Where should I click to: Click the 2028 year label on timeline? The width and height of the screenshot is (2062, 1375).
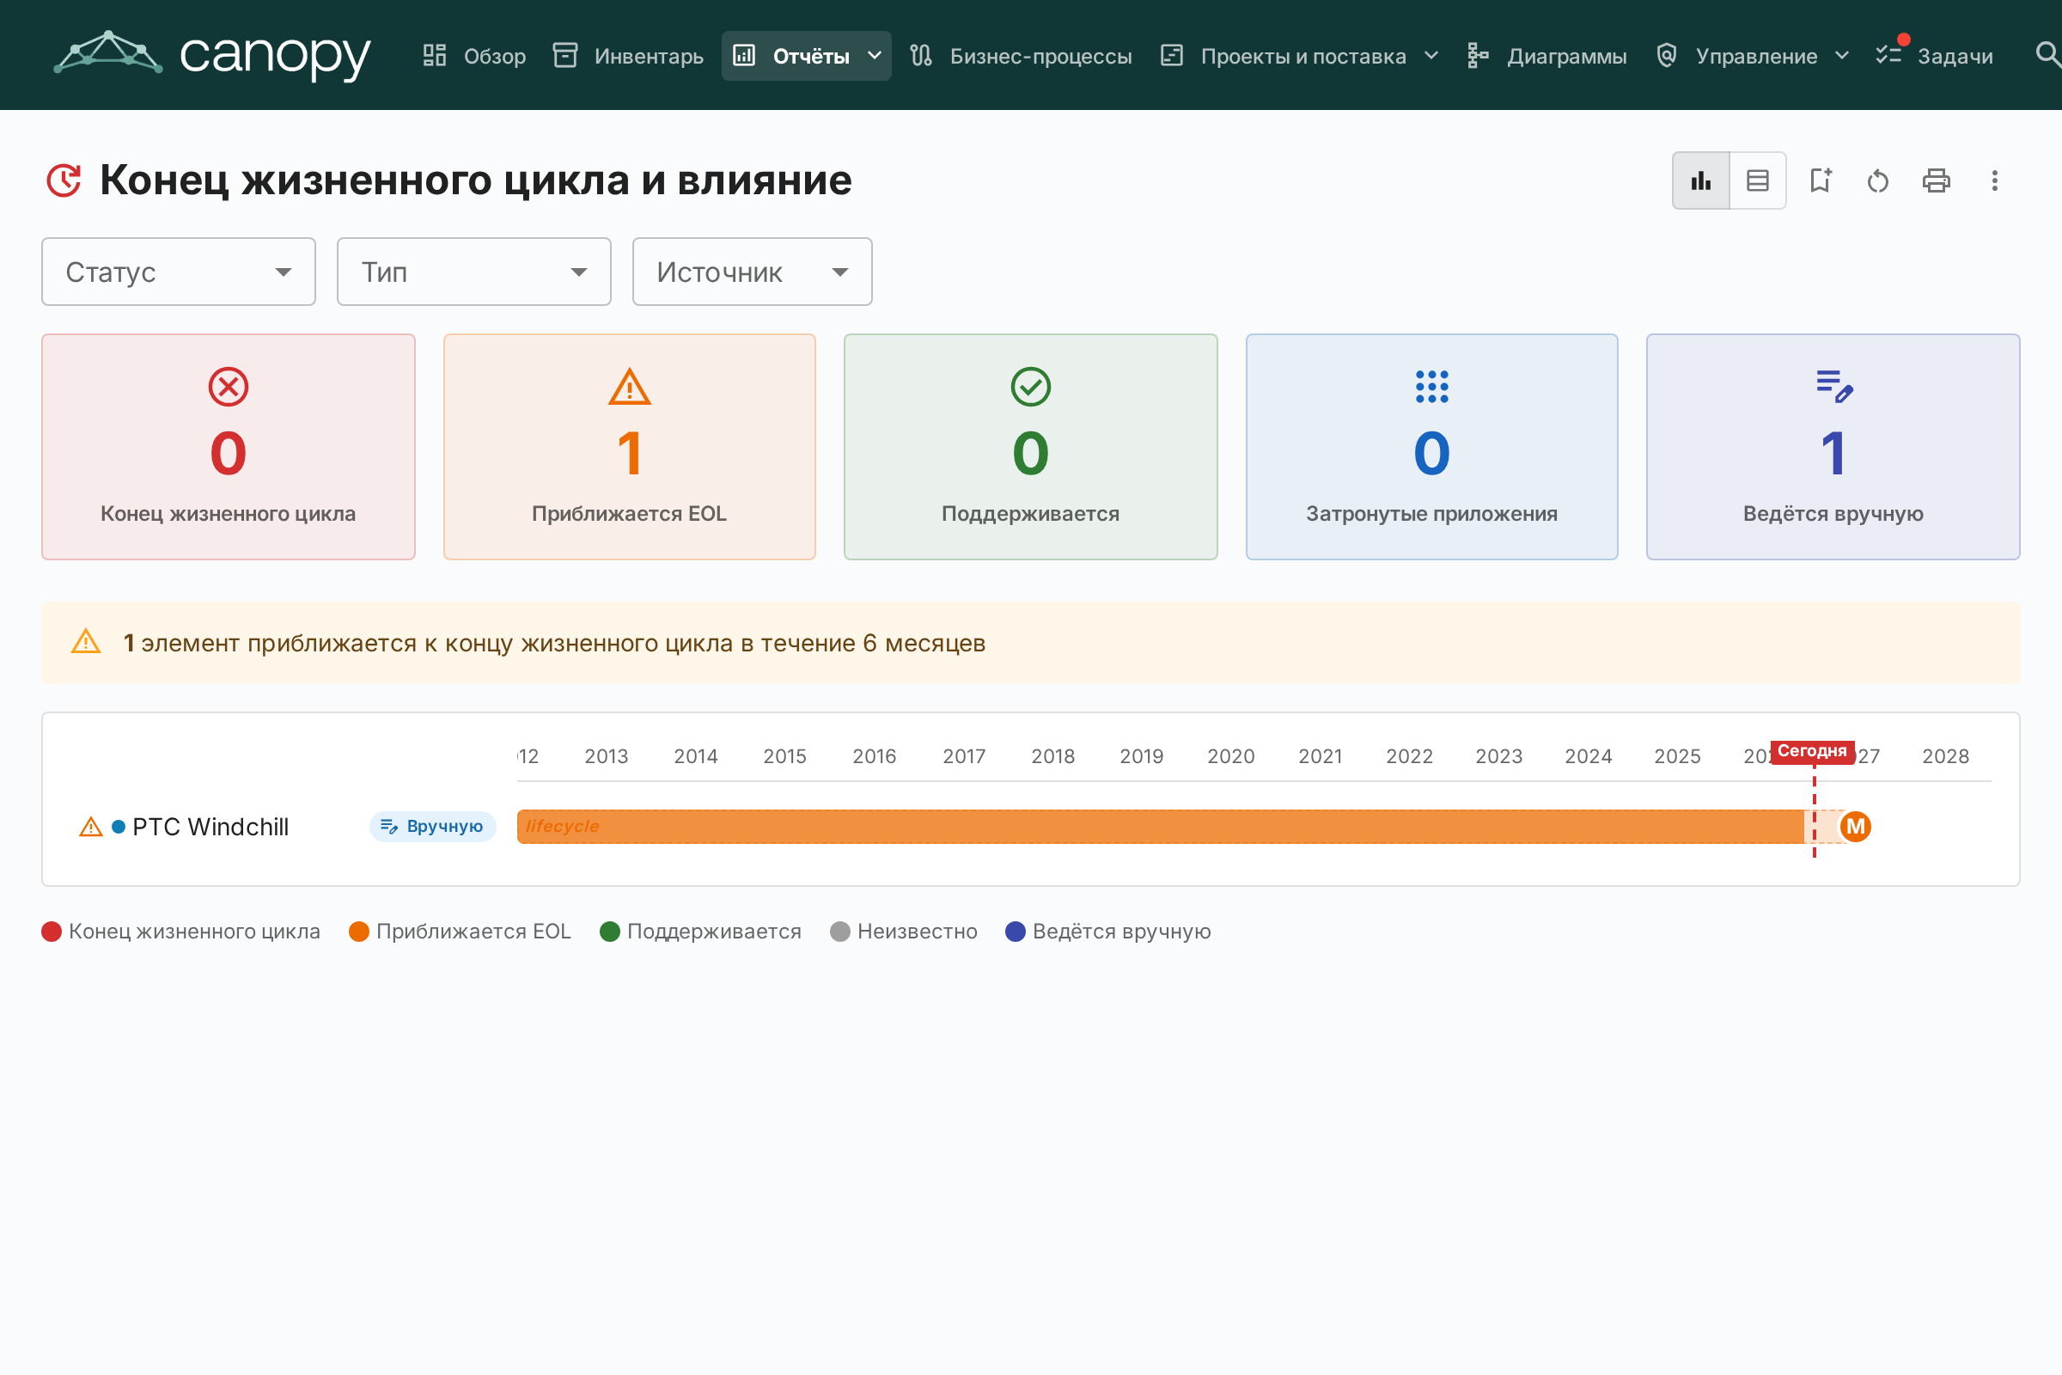pyautogui.click(x=1945, y=756)
